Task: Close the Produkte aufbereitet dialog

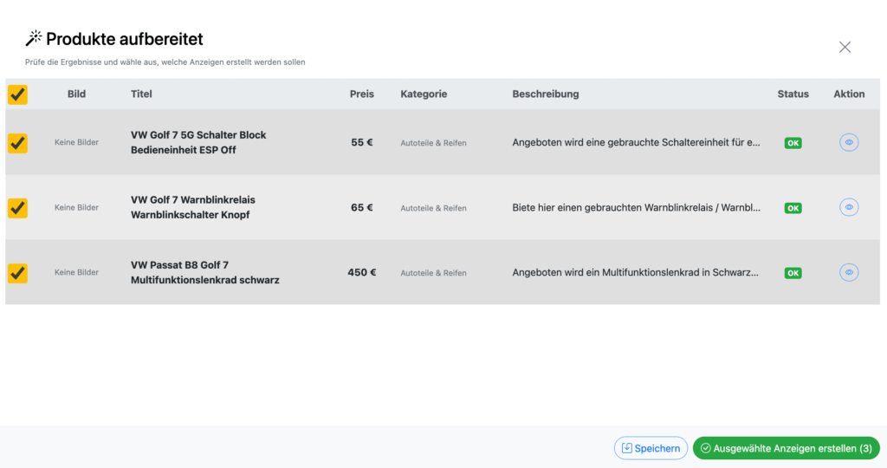Action: point(845,47)
